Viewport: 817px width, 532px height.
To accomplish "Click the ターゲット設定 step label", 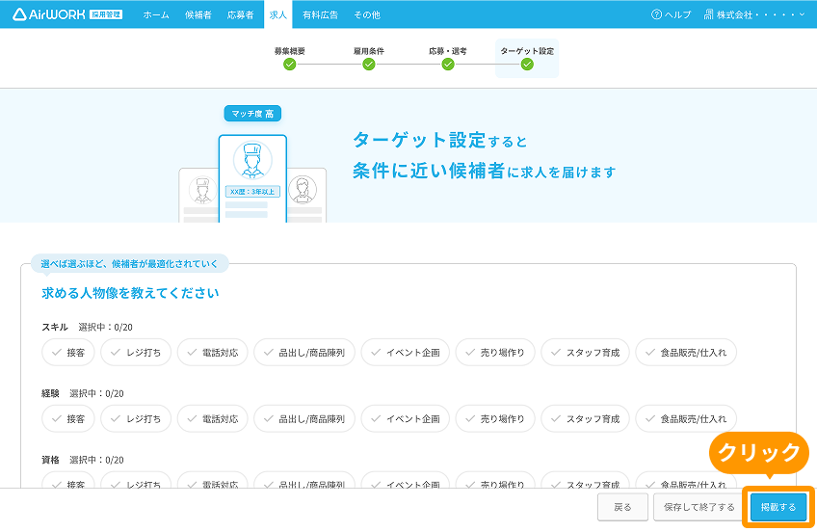I will pos(527,51).
